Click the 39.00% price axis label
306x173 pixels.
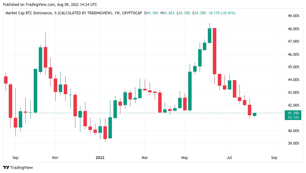293,144
